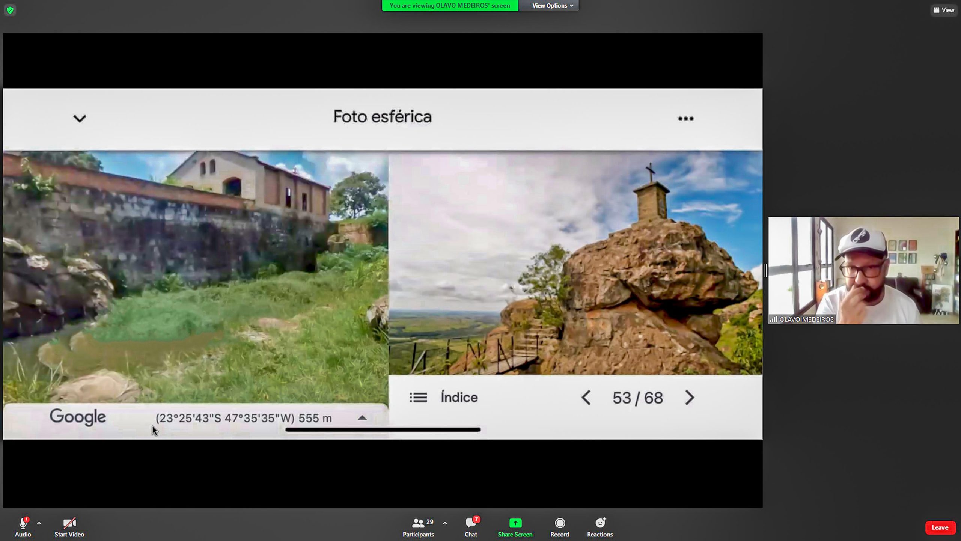Go to next photo with right arrow
The height and width of the screenshot is (541, 961).
pyautogui.click(x=690, y=398)
